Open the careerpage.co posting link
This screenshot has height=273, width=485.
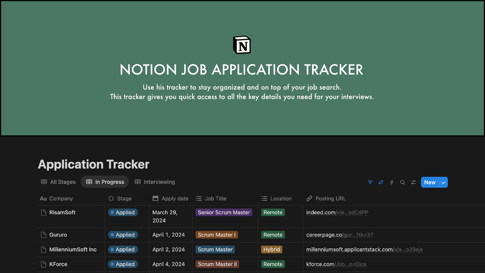pyautogui.click(x=340, y=235)
